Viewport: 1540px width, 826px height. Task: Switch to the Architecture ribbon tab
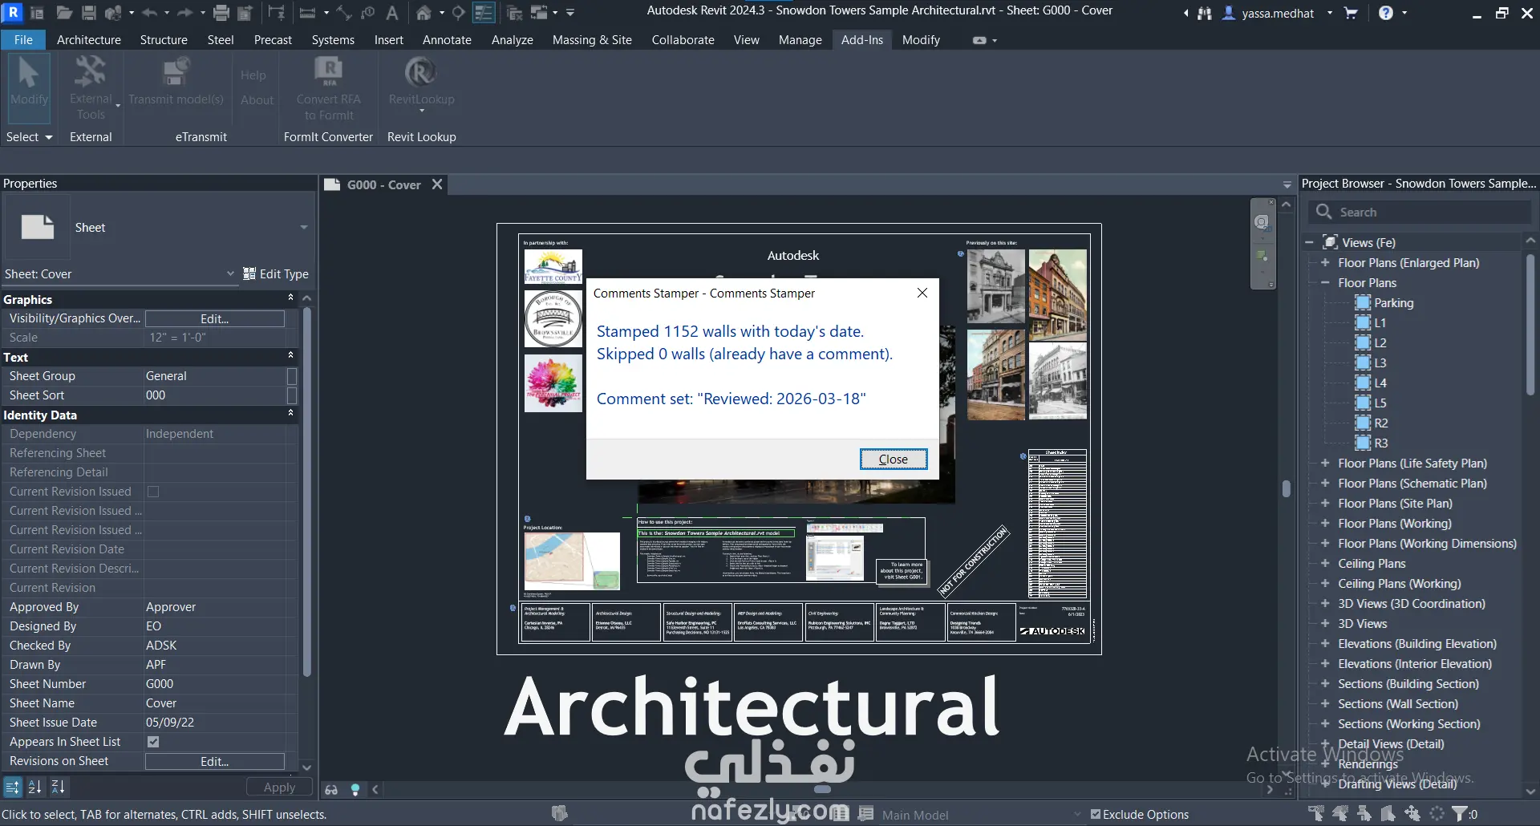point(89,39)
